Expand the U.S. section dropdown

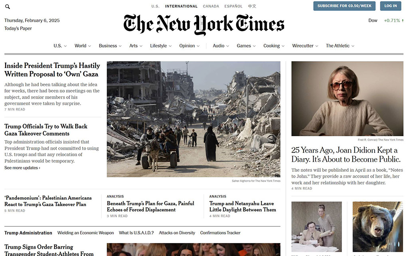tap(65, 46)
